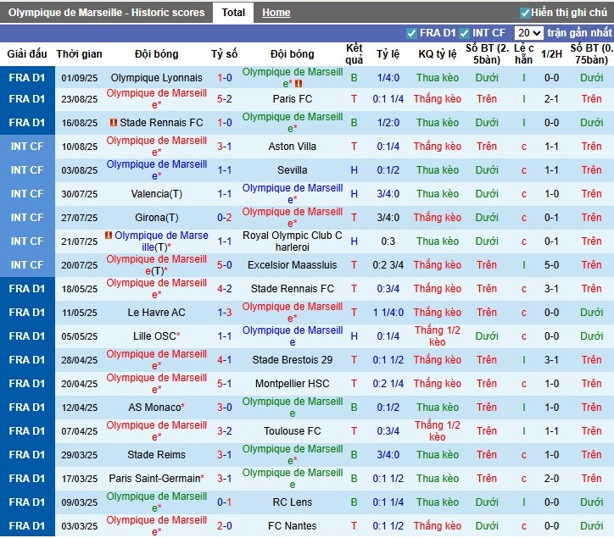Open the Aston Villa team link
614x538 pixels.
pos(293,147)
